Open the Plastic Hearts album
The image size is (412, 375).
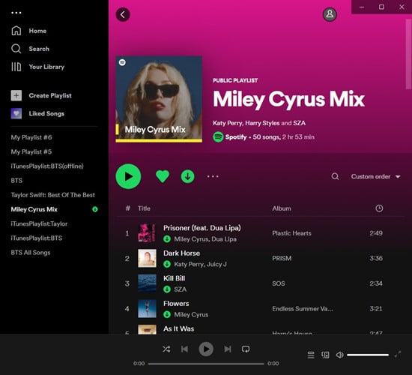coord(291,233)
